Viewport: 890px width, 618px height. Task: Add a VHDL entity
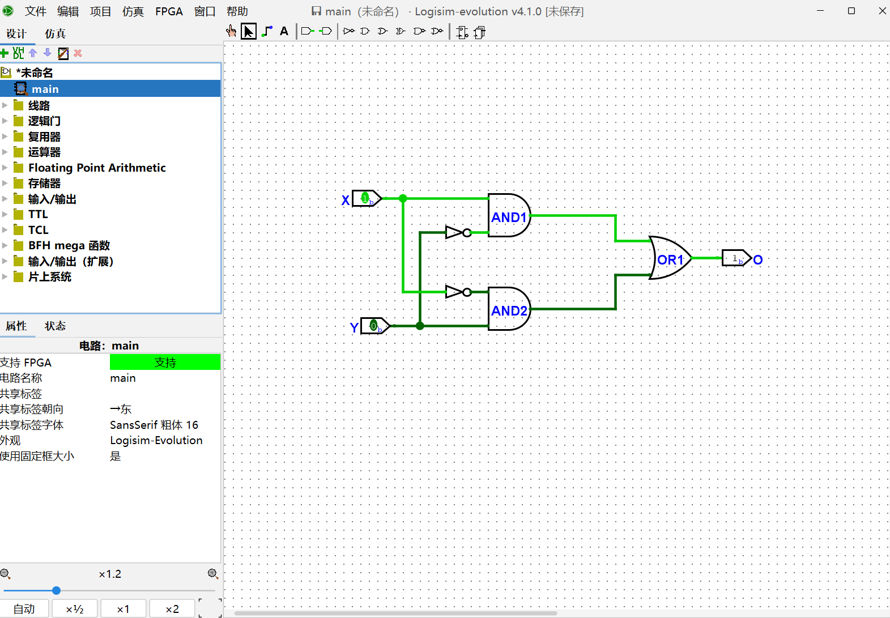pyautogui.click(x=19, y=53)
